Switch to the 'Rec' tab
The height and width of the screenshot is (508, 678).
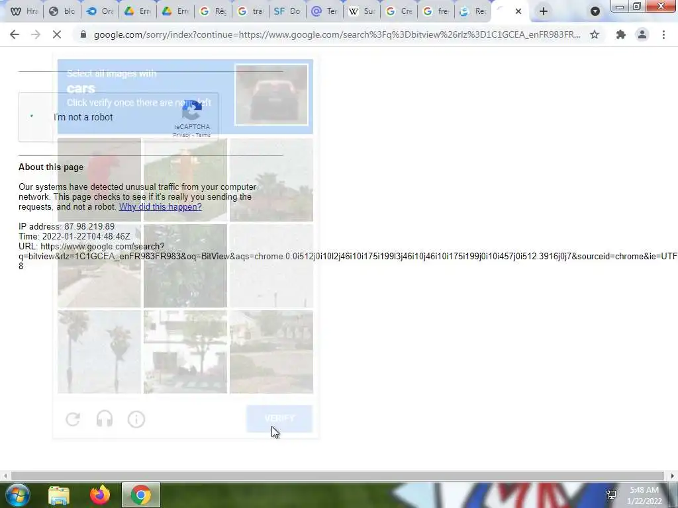(473, 11)
